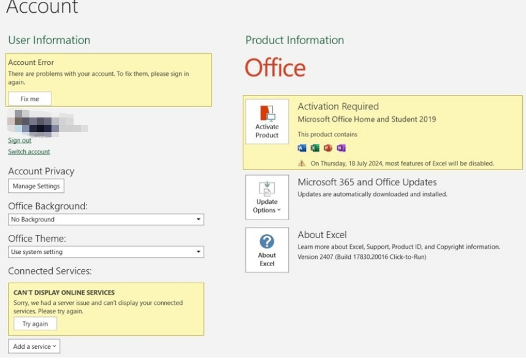Click the Account Privacy heading
526x361 pixels.
coord(41,171)
